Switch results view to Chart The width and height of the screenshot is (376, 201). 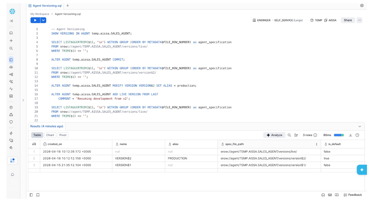point(50,135)
